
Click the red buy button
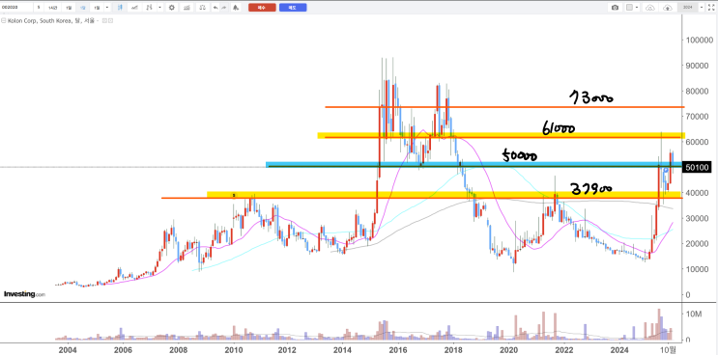click(262, 8)
